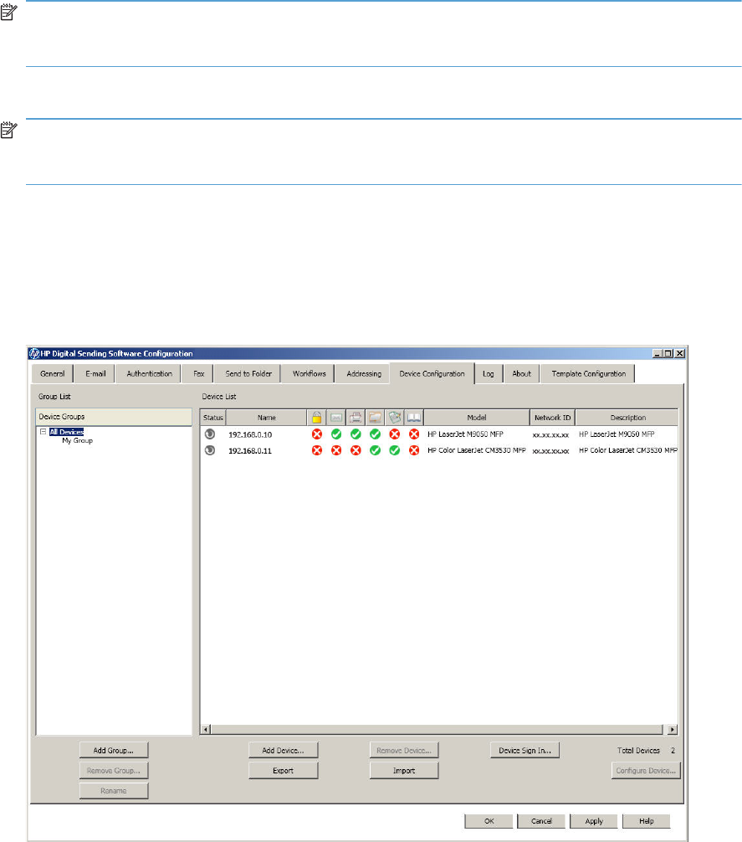Viewport: 742px width, 842px height.
Task: Open Help from bottom buttons
Action: click(647, 821)
